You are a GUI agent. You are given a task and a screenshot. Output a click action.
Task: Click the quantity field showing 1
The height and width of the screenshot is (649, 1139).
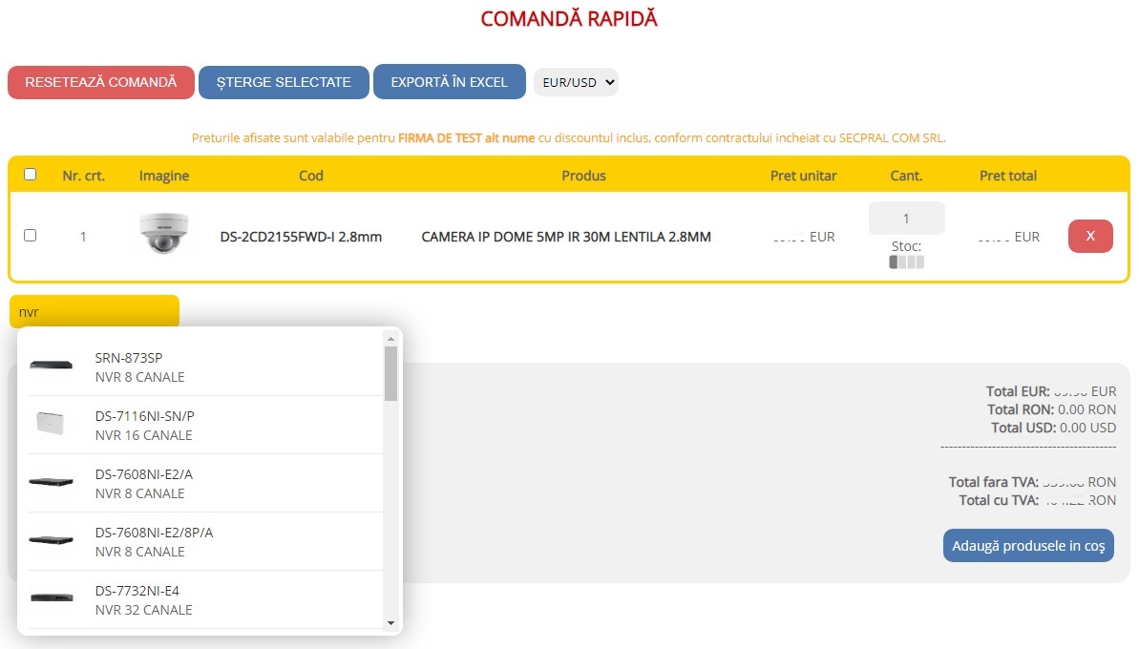pyautogui.click(x=906, y=219)
